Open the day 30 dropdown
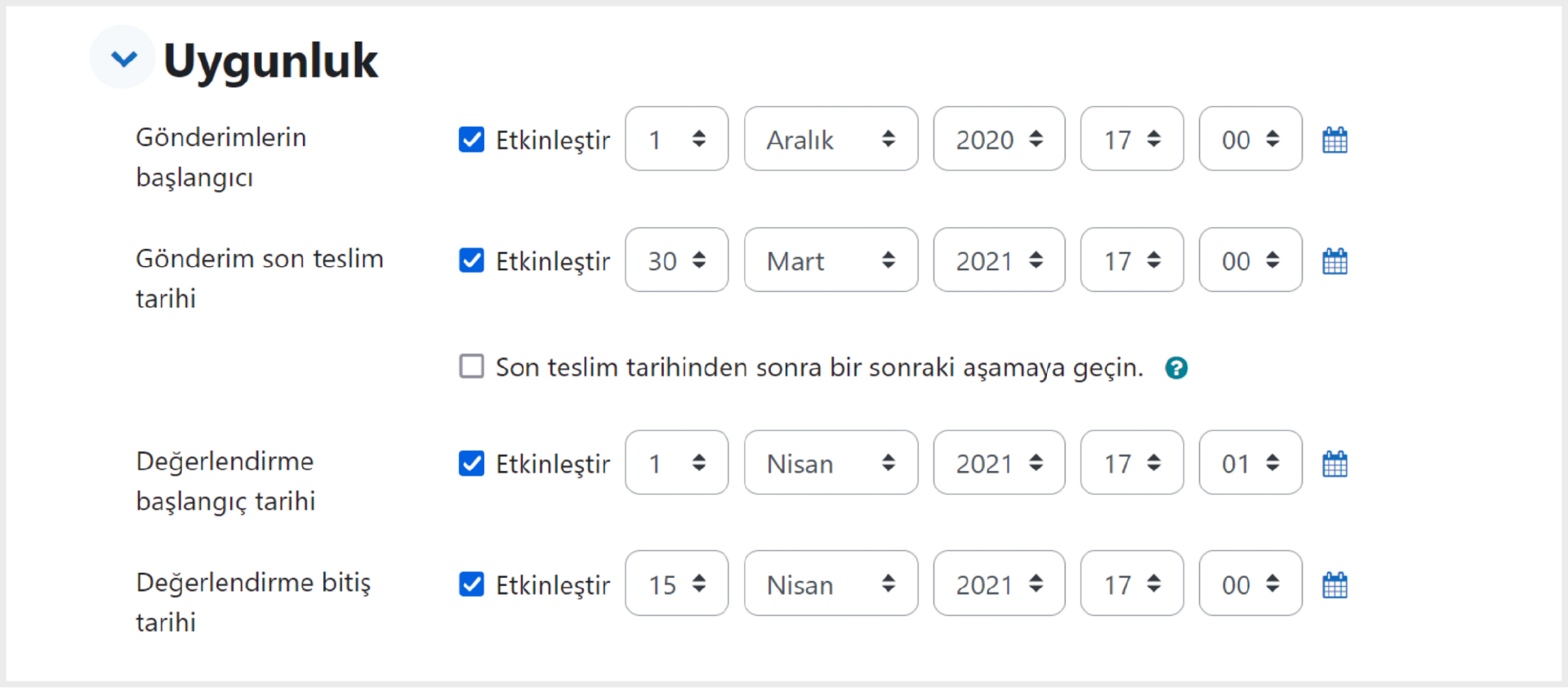Image resolution: width=1568 pixels, height=688 pixels. [x=676, y=260]
